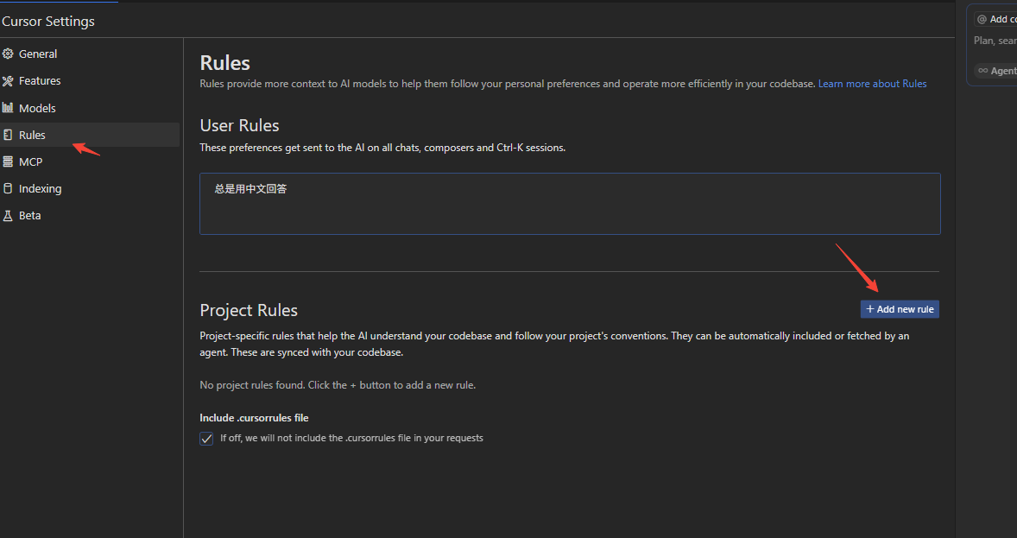The image size is (1017, 538).
Task: Click the @ Add context button
Action: tap(996, 20)
